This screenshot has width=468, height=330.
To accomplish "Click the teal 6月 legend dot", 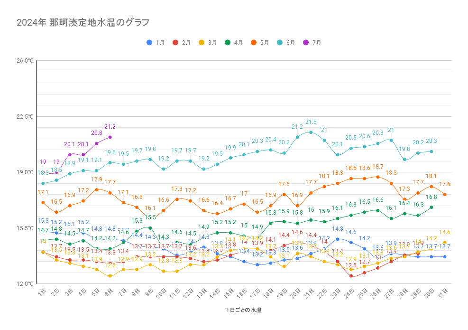I will [280, 43].
